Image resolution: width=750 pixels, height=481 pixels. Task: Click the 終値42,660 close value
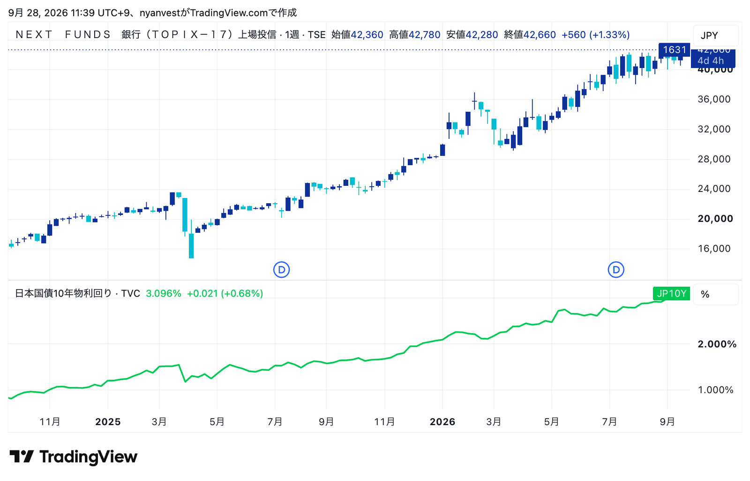coord(530,35)
